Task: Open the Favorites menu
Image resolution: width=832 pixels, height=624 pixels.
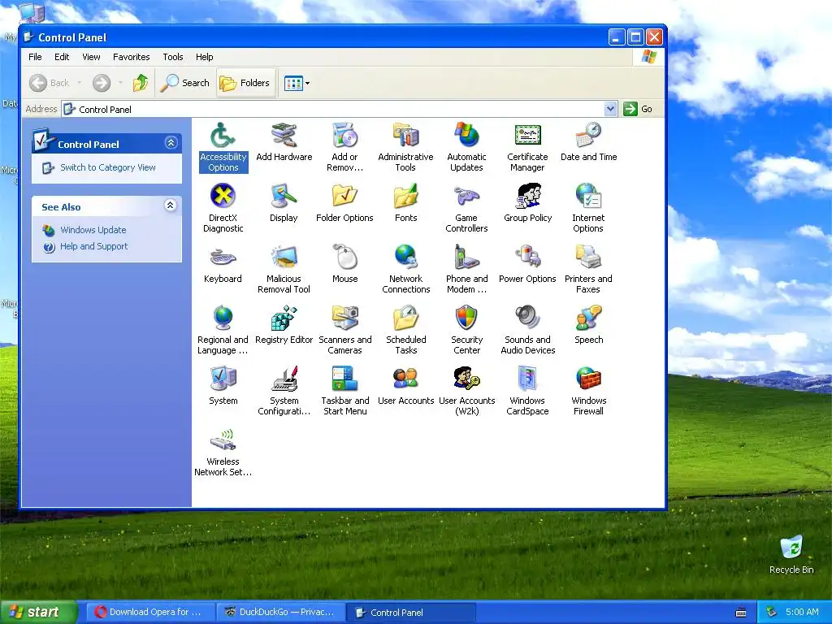Action: coord(131,57)
